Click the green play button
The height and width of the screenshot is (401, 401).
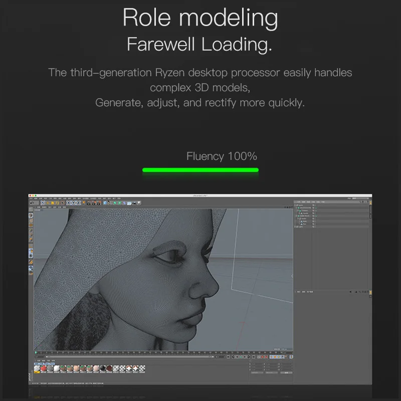[x=241, y=357]
